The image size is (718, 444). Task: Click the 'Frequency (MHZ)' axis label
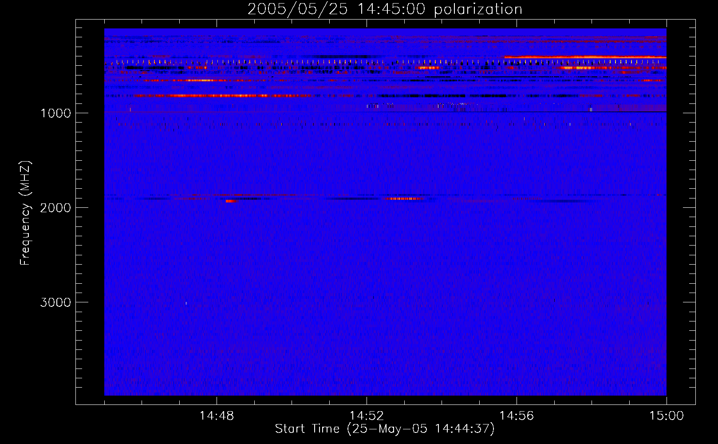(x=25, y=213)
